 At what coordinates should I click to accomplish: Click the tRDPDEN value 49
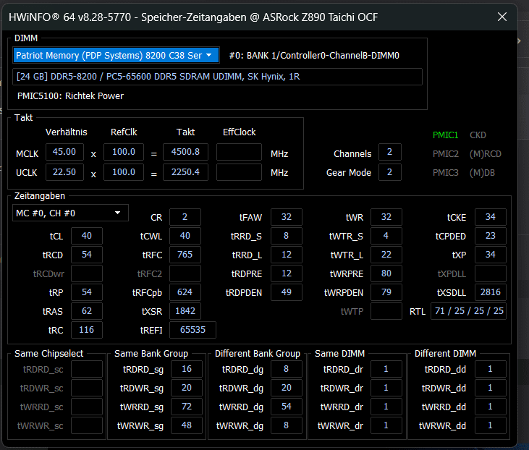point(287,292)
